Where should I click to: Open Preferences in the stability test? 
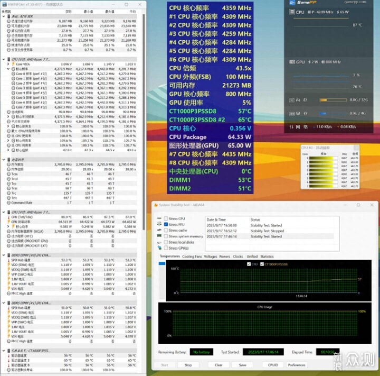(x=297, y=365)
